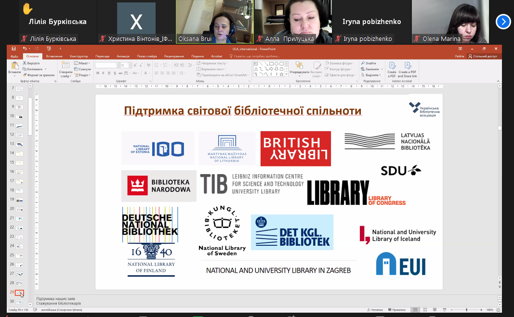514x317 pixels.
Task: Switch to normal view in status bar
Action: coord(415,309)
